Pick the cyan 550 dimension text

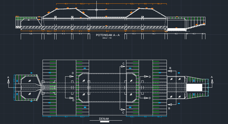(x=146, y=117)
